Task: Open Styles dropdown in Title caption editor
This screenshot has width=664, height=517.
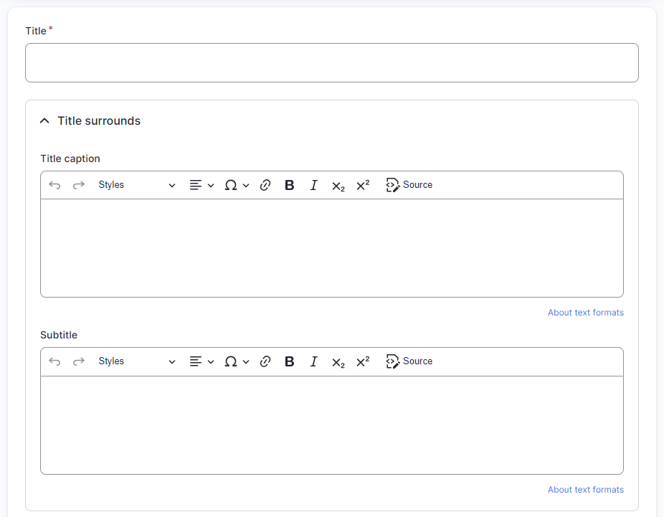Action: [137, 185]
